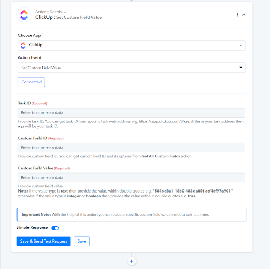Click the Save button

[x=82, y=241]
